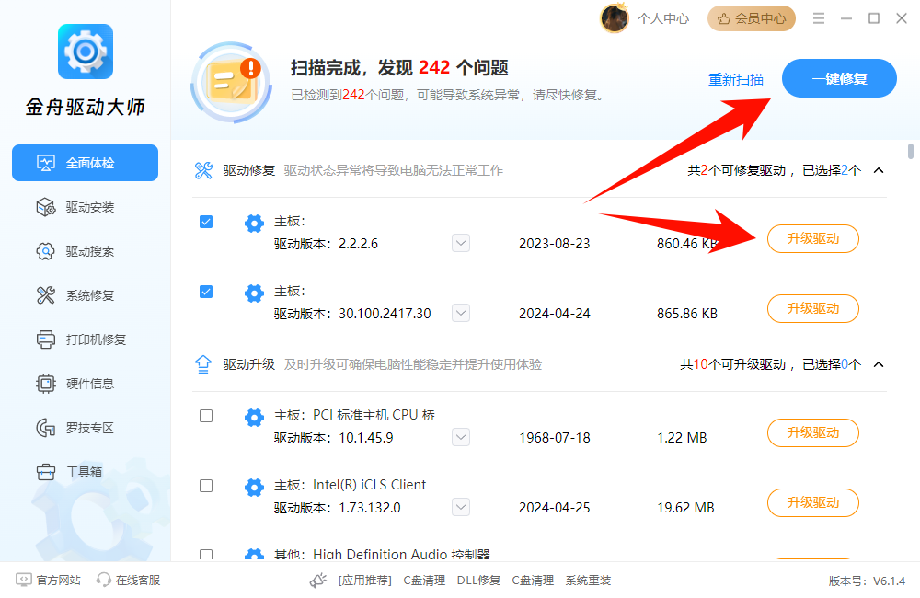Click 升级驱动 for driver 2.2.2.6

(813, 239)
